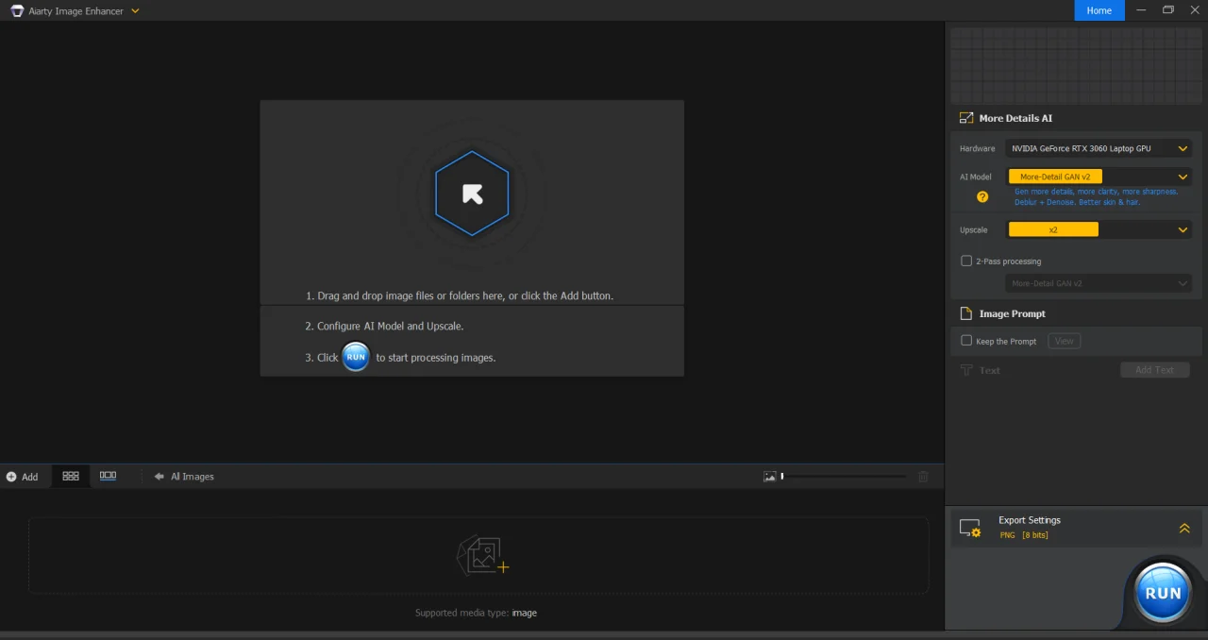Open the 2-Pass model dropdown

1099,283
